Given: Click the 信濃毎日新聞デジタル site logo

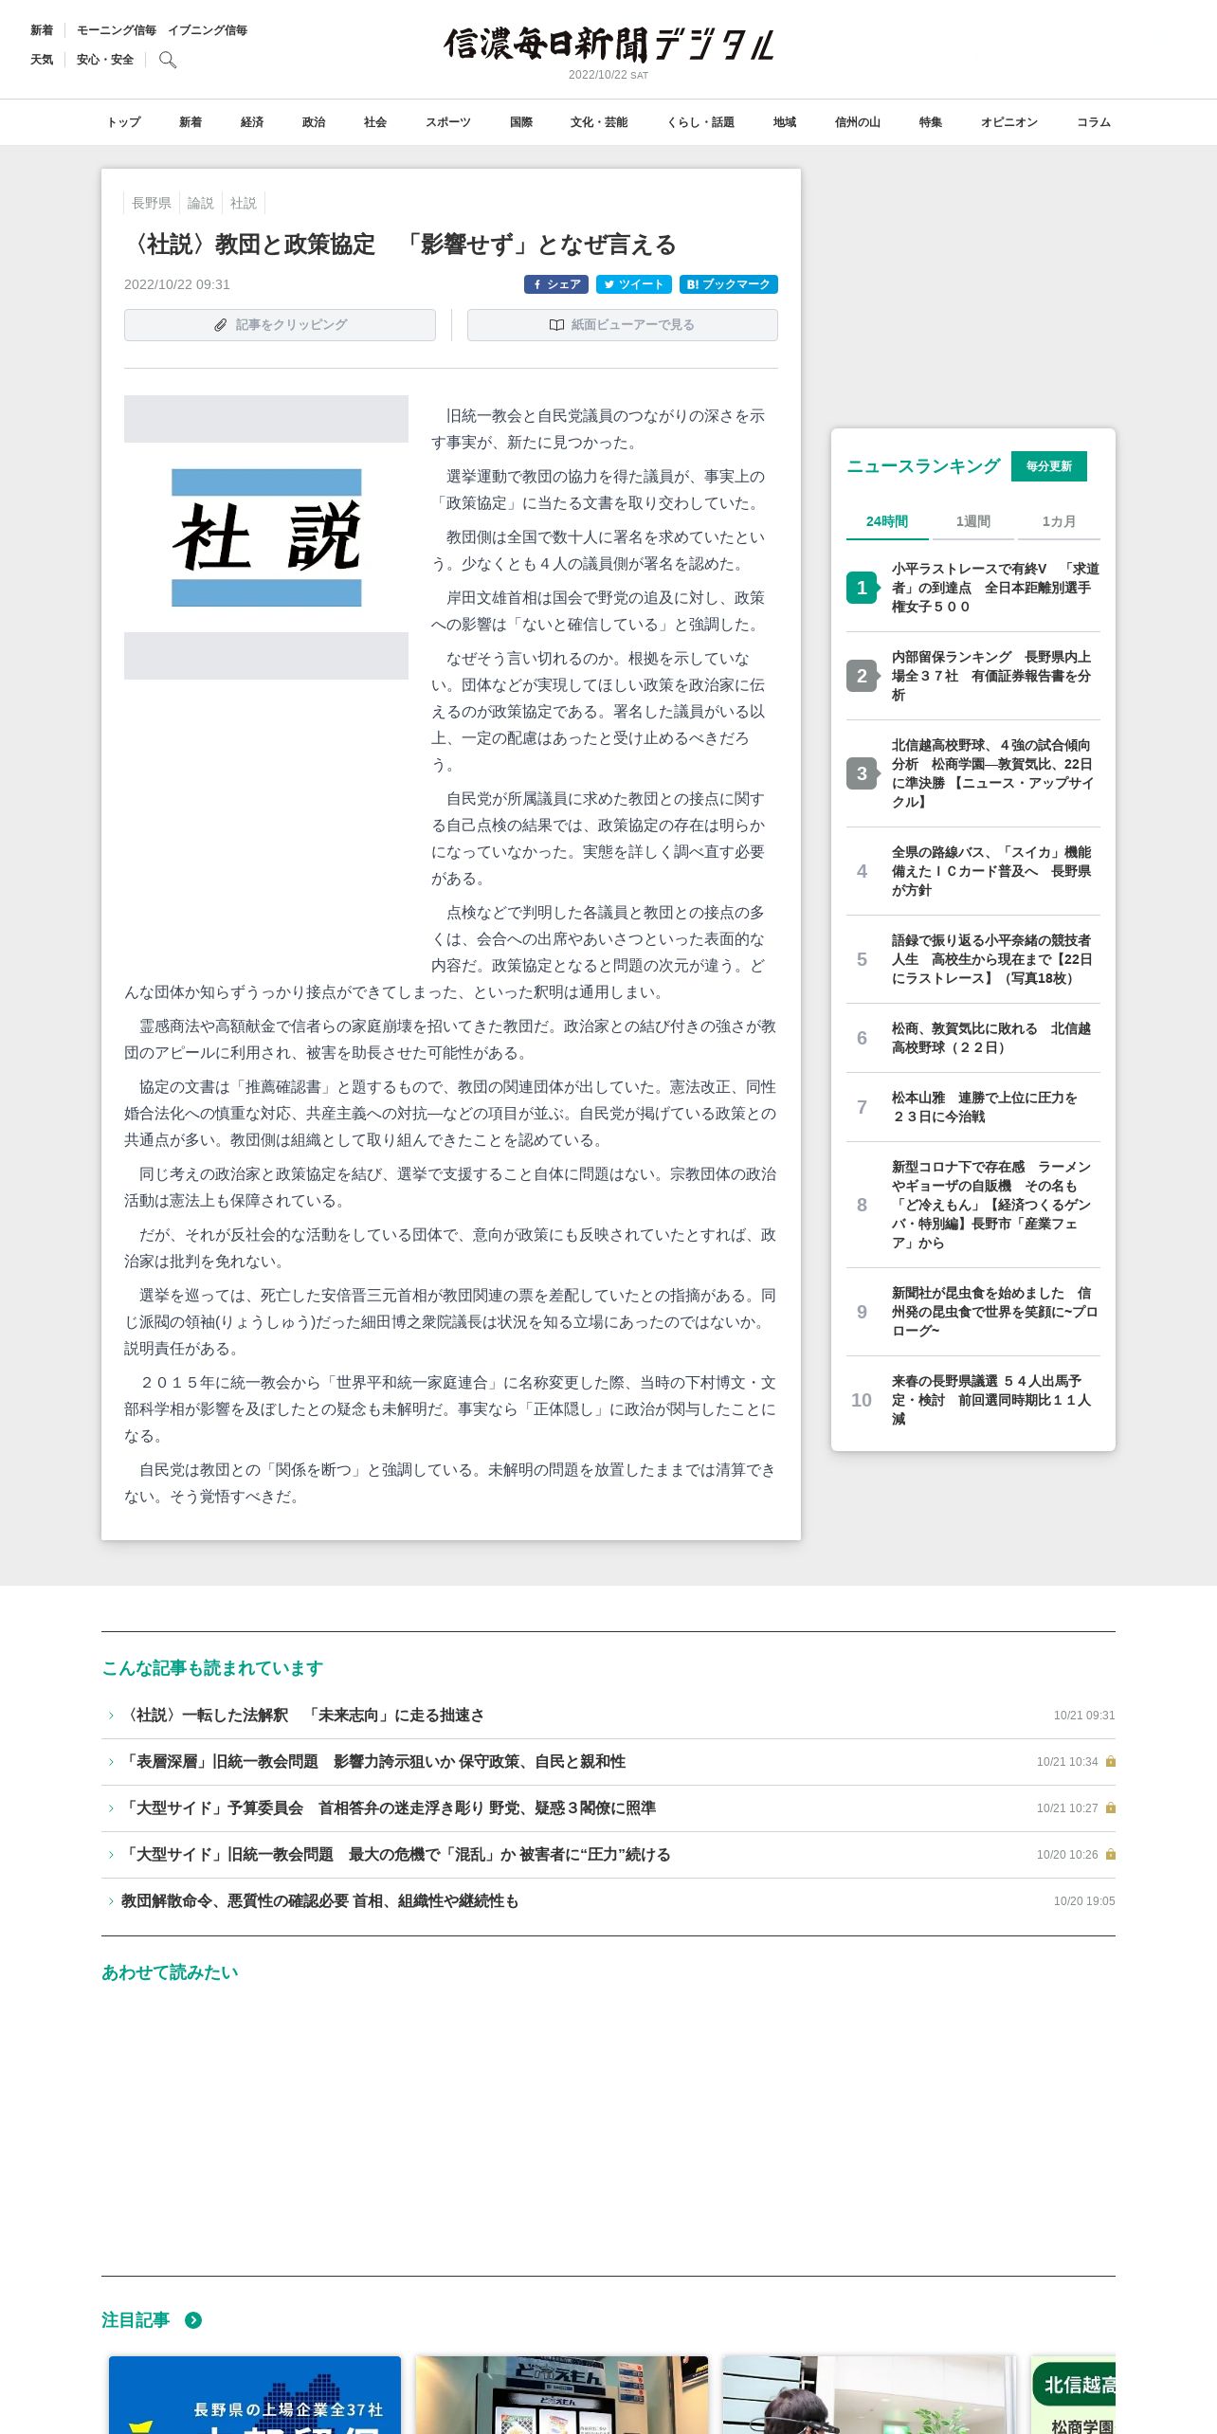Looking at the screenshot, I should pyautogui.click(x=608, y=45).
